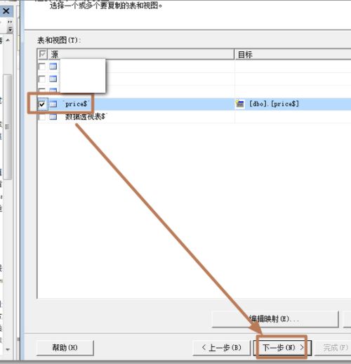
Task: Click the left panel scroll up arrow
Action: (8, 40)
